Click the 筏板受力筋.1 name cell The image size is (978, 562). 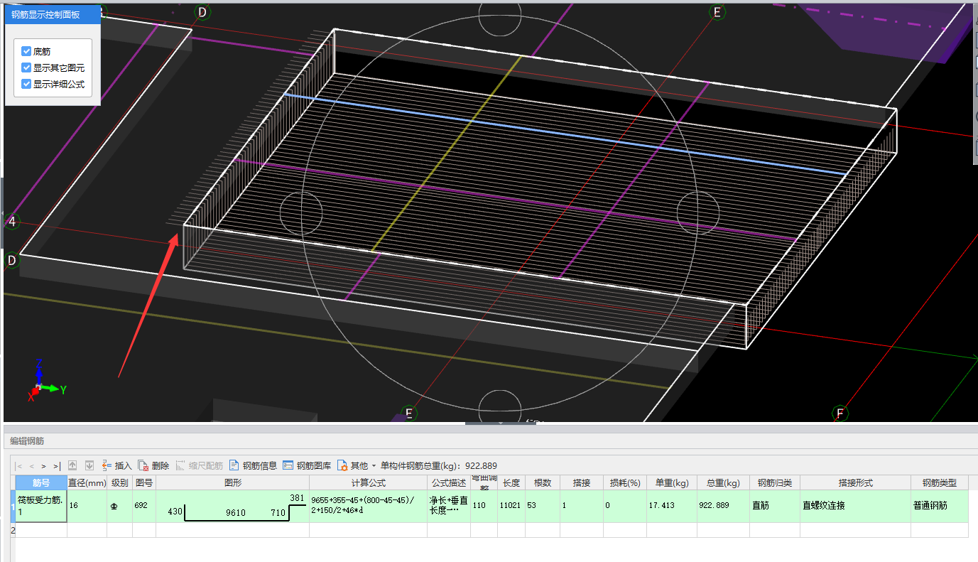41,506
